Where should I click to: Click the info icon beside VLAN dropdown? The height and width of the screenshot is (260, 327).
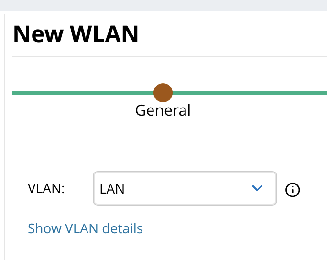(x=293, y=190)
